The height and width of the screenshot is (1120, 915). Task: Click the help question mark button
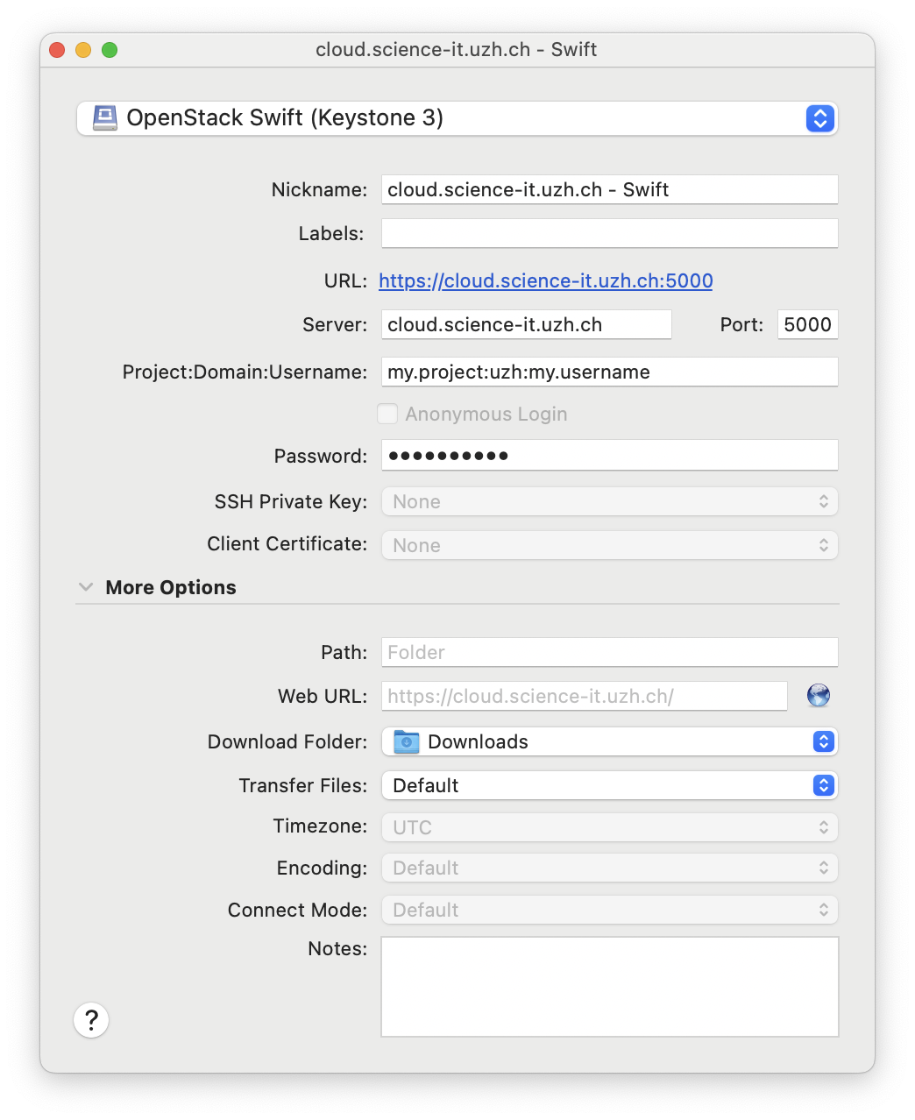pos(91,1020)
